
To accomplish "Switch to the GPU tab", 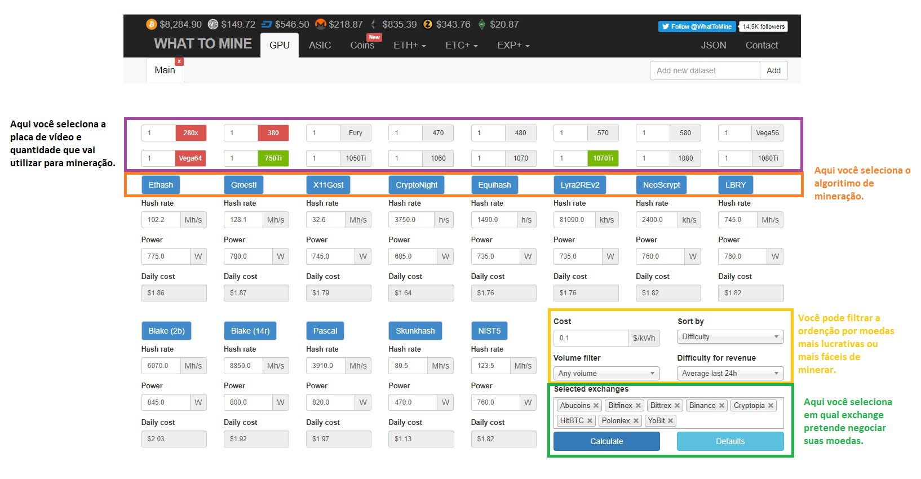I will click(x=280, y=45).
